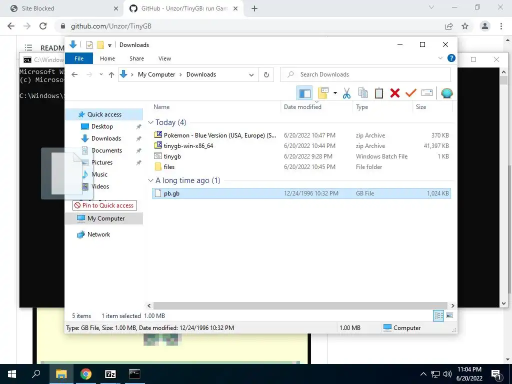Select the files folder
This screenshot has height=384, width=512.
click(301, 166)
